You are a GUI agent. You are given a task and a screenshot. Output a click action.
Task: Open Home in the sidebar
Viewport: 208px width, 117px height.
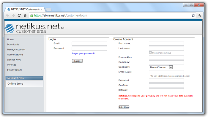(10, 39)
